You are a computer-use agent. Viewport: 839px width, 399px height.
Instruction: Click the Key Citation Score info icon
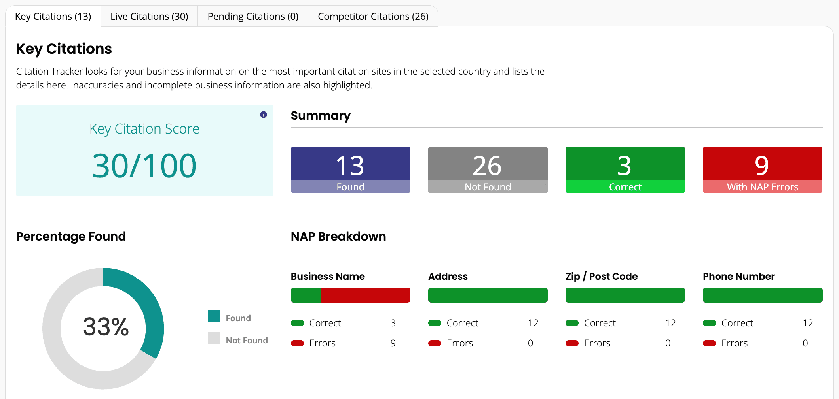point(264,115)
